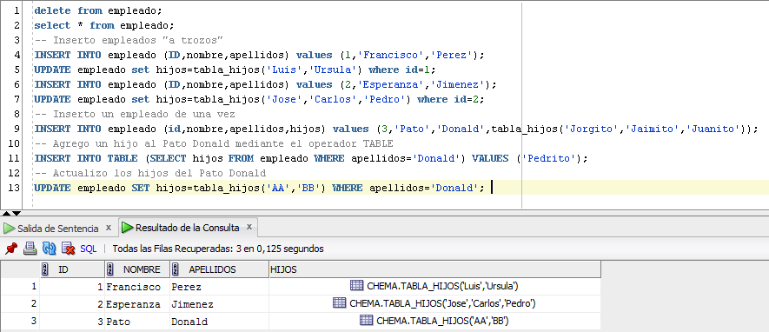Select result row number 2 header

coord(20,303)
